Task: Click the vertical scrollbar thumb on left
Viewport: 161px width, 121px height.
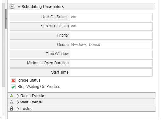Action: [x=6, y=19]
